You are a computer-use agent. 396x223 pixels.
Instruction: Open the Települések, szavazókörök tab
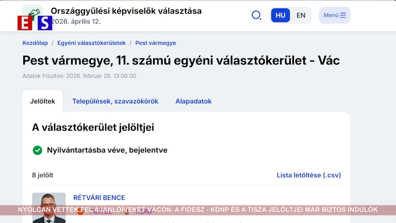(115, 101)
